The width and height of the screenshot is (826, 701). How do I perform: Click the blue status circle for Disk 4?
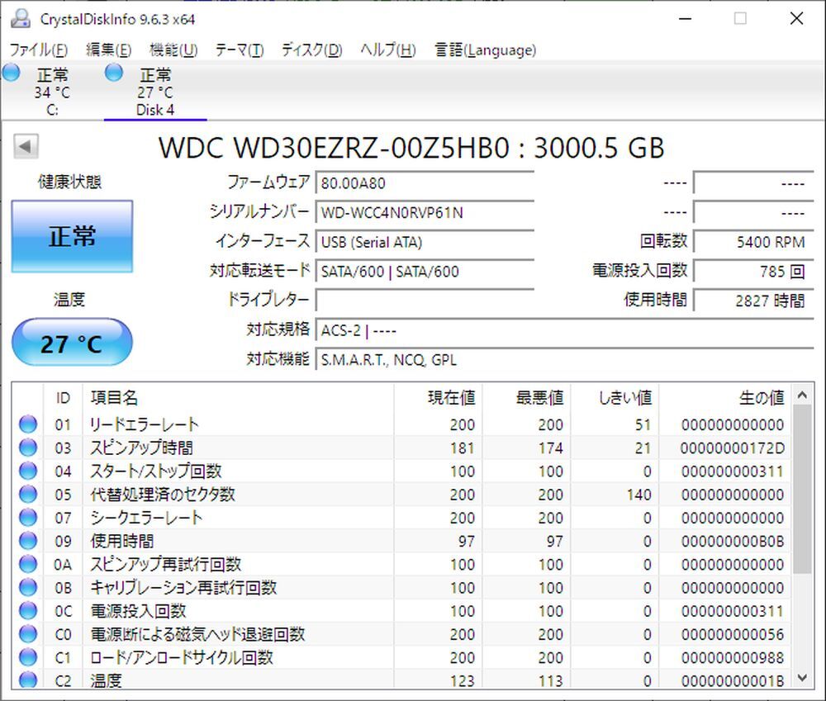coord(114,73)
